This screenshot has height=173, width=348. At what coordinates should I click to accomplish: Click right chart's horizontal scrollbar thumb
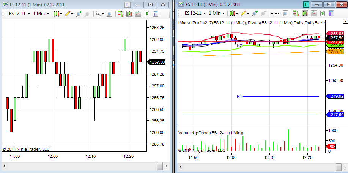(x=339, y=167)
